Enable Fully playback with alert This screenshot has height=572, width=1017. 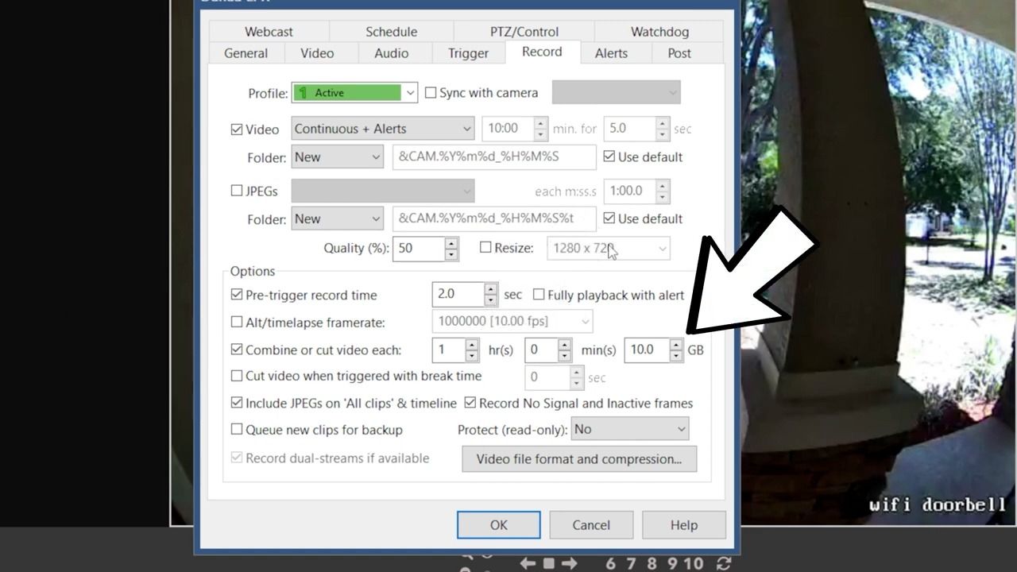pyautogui.click(x=539, y=295)
